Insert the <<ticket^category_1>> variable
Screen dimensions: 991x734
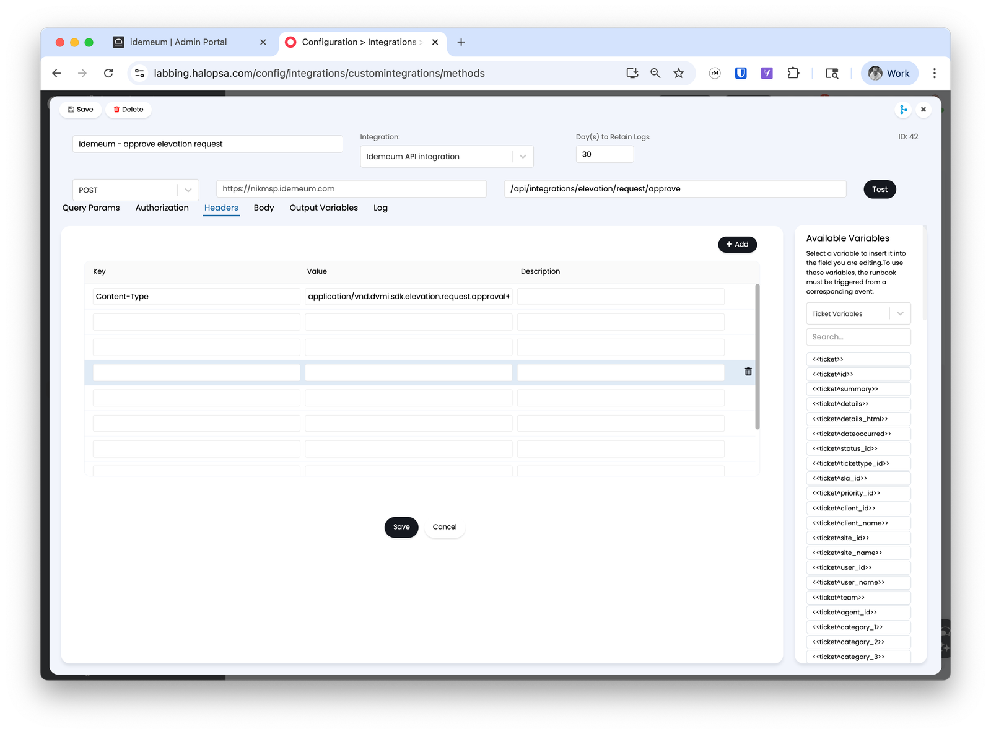point(858,627)
